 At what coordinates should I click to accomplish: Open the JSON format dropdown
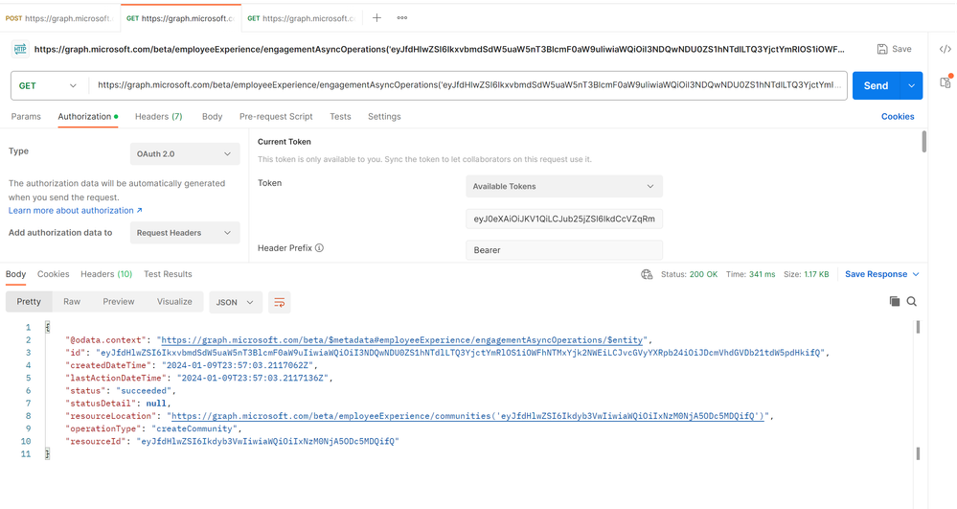coord(235,303)
